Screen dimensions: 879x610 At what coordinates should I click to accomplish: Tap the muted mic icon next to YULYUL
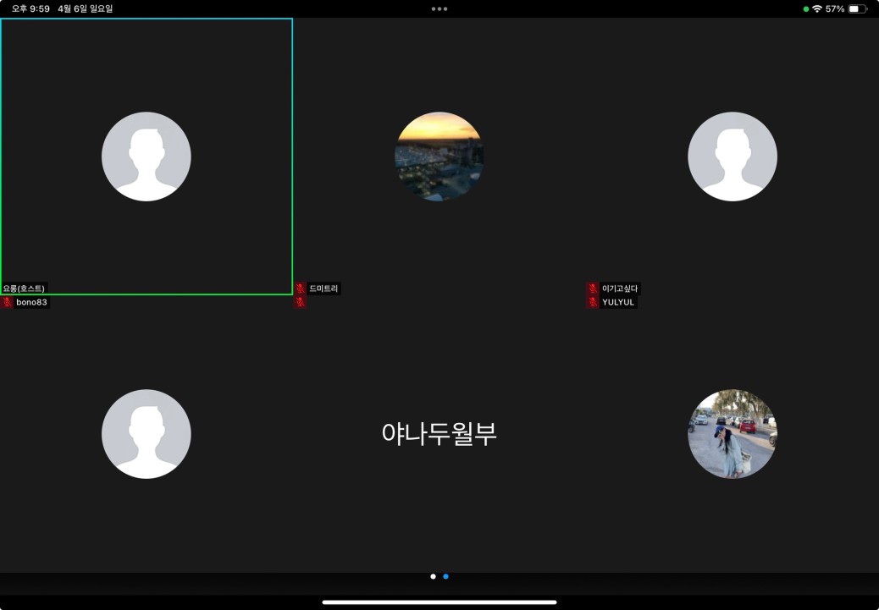pos(593,302)
